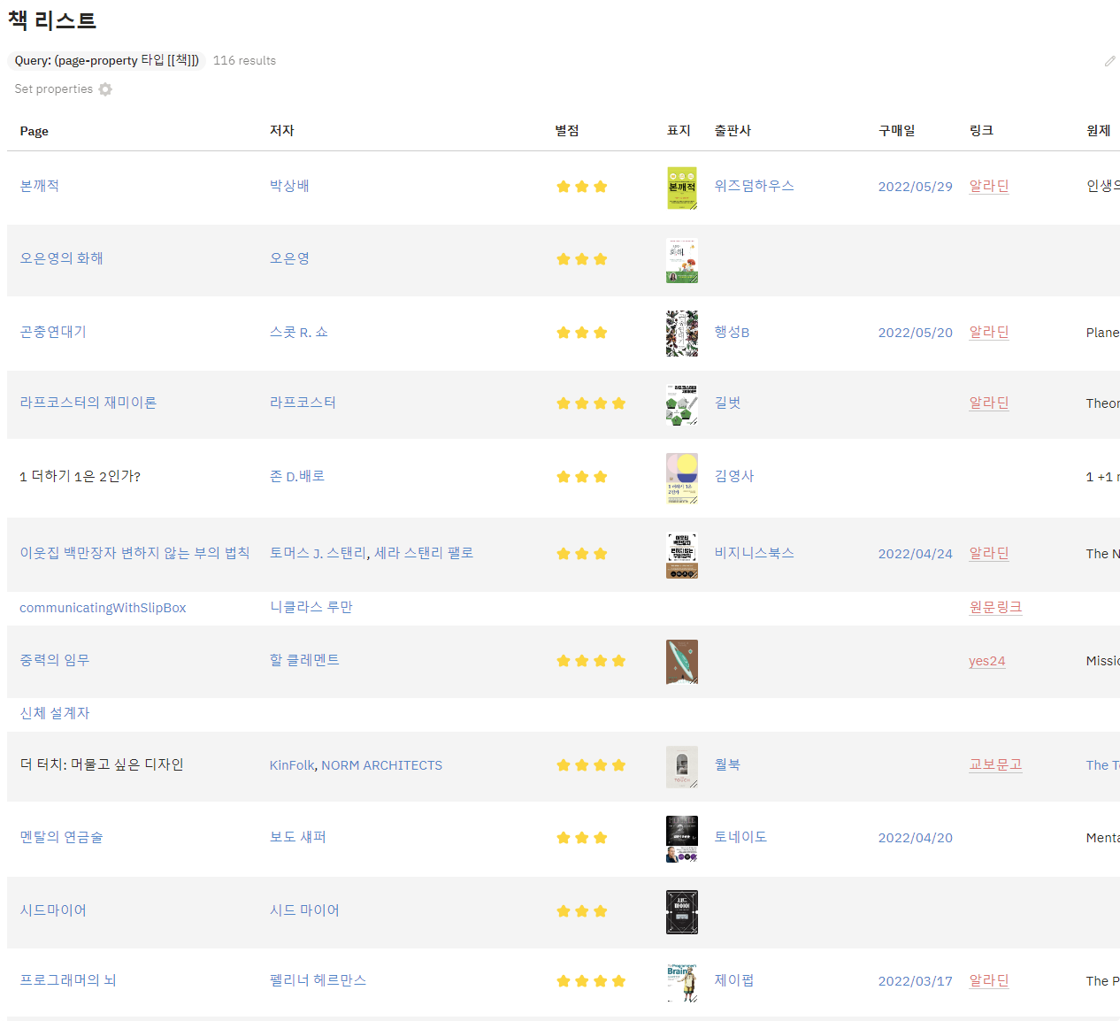Open author page 세라 스탠리 팰로
Screen dimensions: 1120x1021
tap(424, 553)
